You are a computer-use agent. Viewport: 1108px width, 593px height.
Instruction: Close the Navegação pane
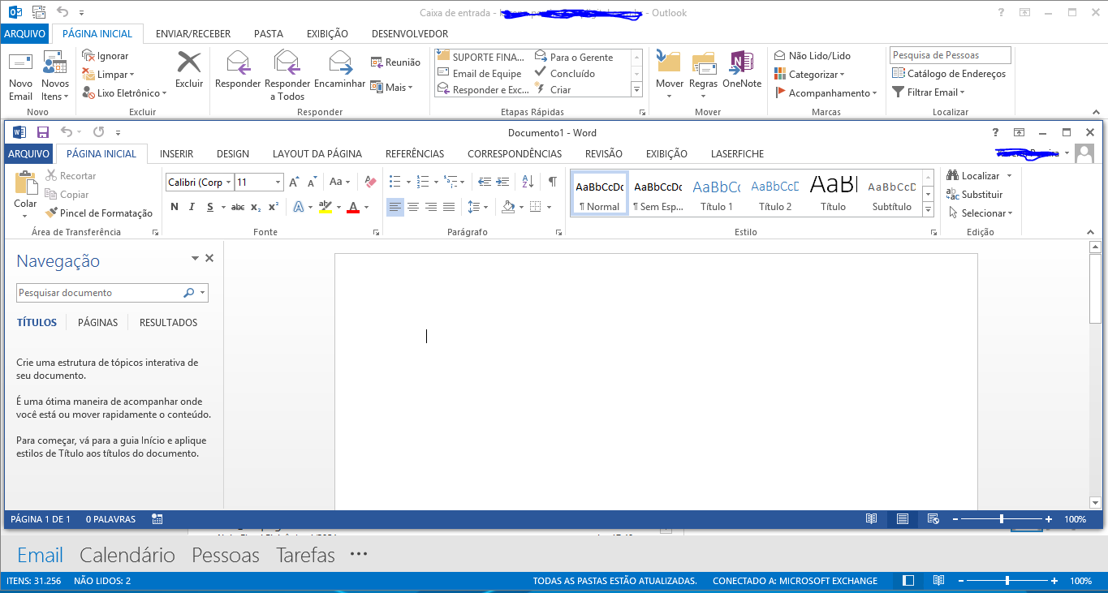pyautogui.click(x=209, y=258)
